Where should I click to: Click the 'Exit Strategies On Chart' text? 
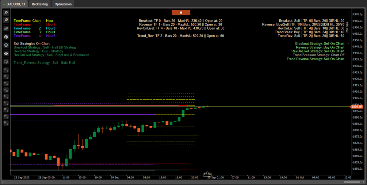point(32,43)
